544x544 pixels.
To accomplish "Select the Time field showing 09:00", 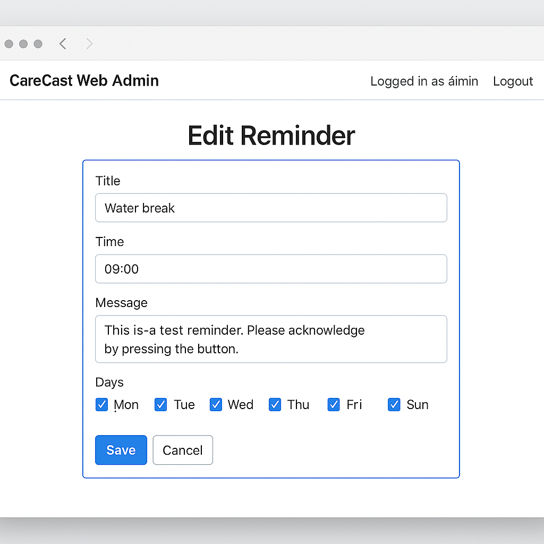I will click(271, 269).
